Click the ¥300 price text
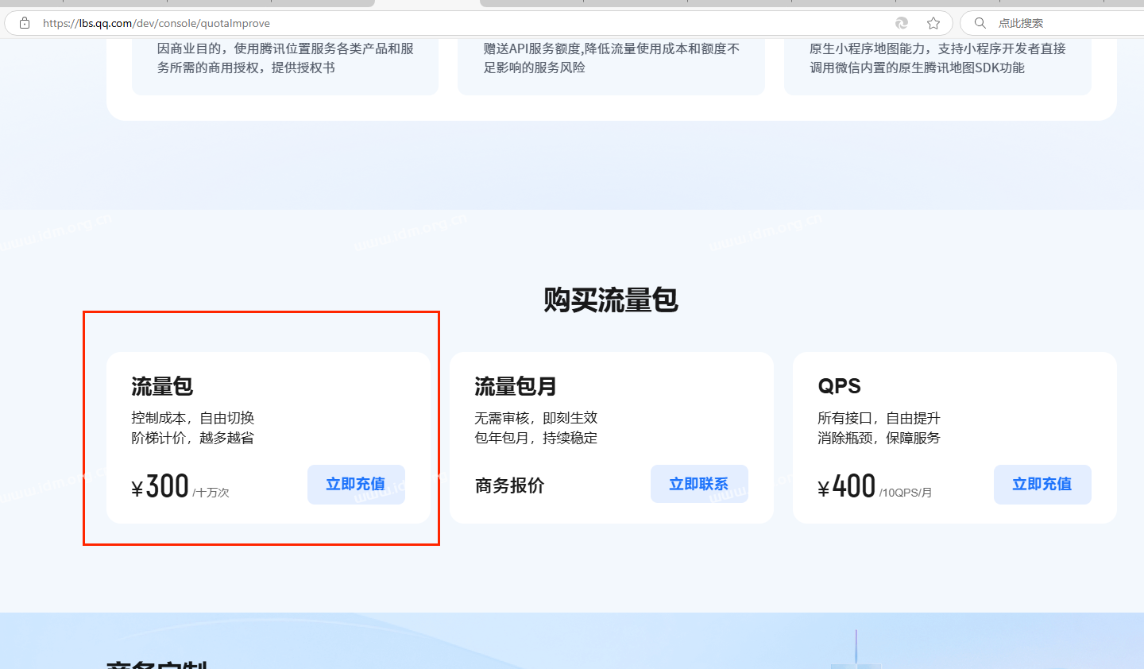Image resolution: width=1144 pixels, height=669 pixels. [x=160, y=485]
